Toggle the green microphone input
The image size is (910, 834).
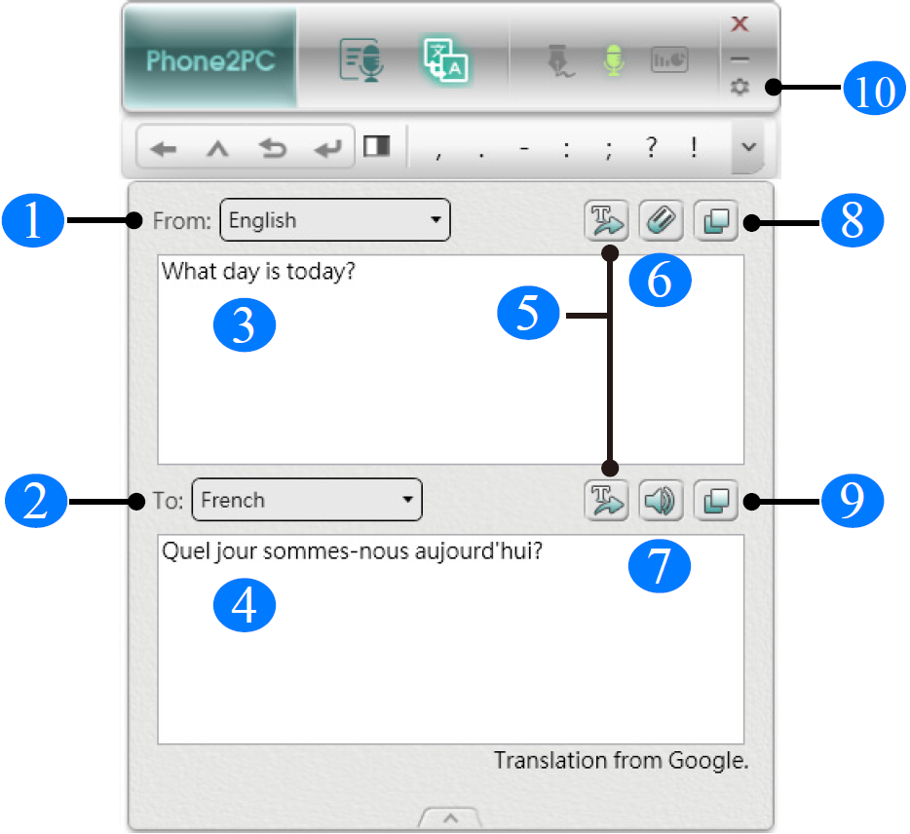pyautogui.click(x=613, y=60)
